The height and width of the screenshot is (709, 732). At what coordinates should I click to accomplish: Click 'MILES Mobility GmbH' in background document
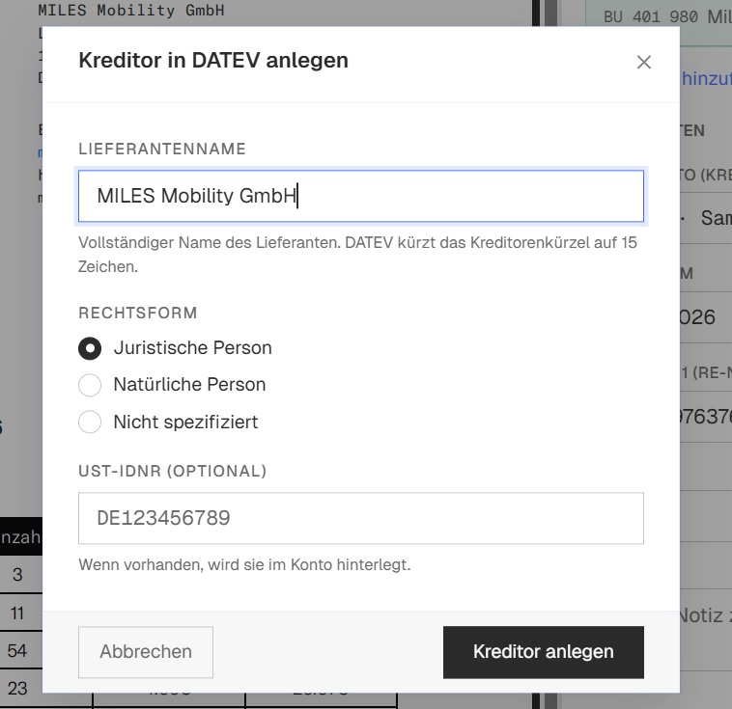tap(131, 11)
